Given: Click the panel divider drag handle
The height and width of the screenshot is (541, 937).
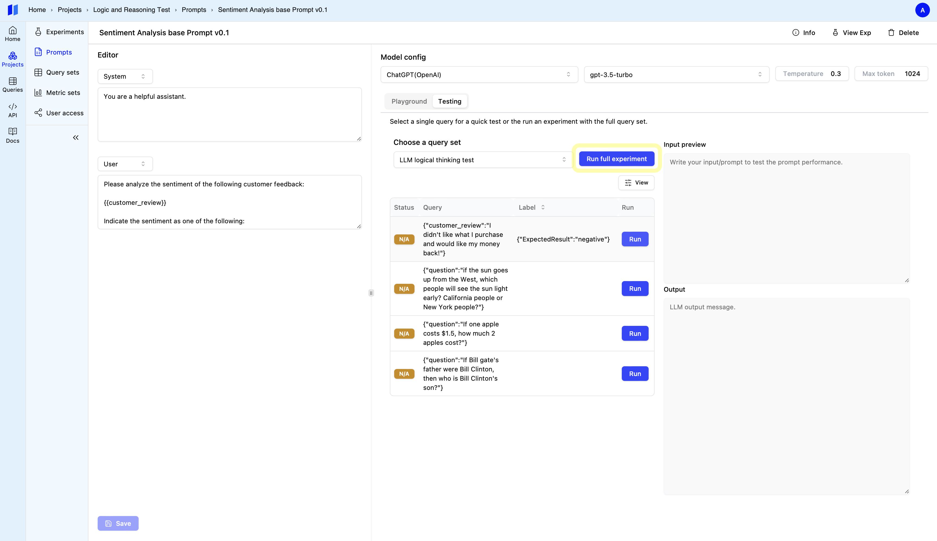Looking at the screenshot, I should 371,293.
